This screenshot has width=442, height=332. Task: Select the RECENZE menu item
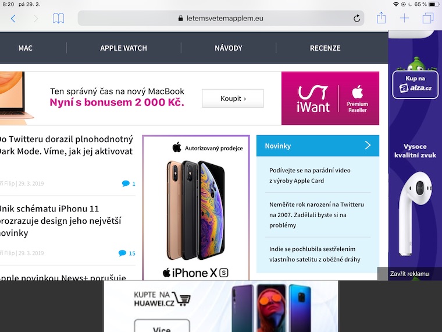tap(325, 48)
